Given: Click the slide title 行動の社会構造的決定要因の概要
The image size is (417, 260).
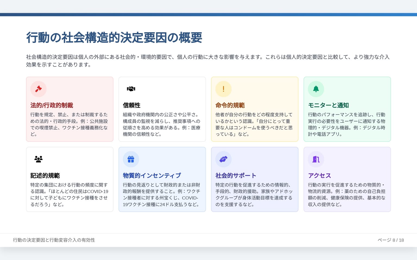Looking at the screenshot, I should click(x=114, y=37).
